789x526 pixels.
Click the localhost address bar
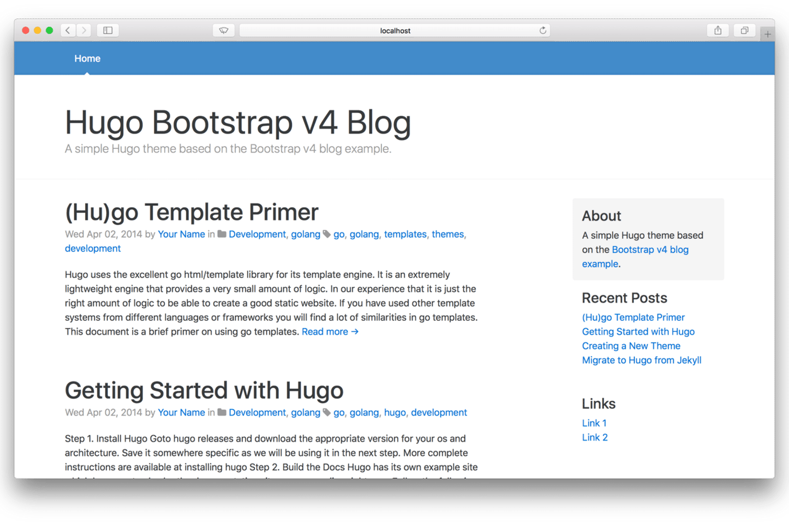point(395,30)
